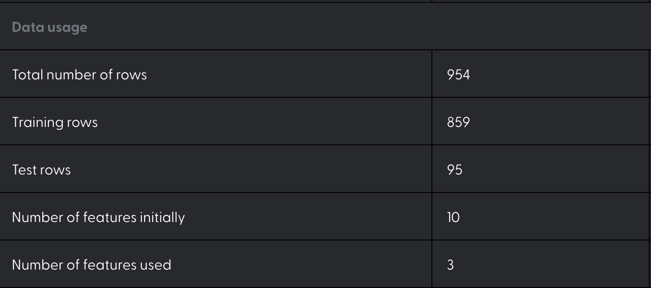Click the word "used" in the last row
651x288 pixels.
coord(155,265)
